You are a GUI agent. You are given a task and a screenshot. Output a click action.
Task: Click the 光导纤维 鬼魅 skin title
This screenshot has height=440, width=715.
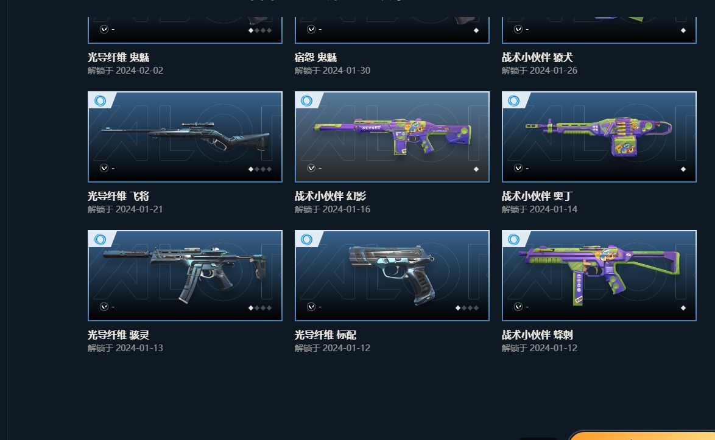click(119, 57)
